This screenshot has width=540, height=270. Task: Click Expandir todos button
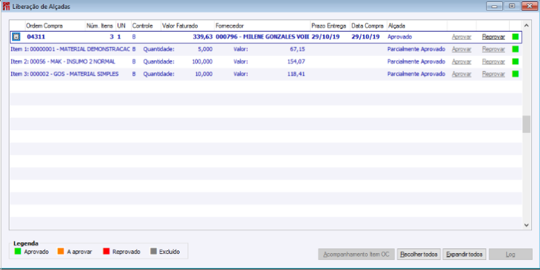tap(464, 254)
